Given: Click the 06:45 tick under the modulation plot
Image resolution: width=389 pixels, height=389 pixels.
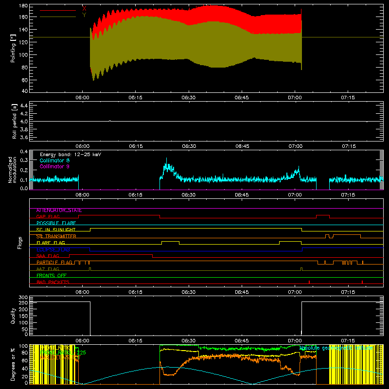Looking at the screenshot, I should tap(242, 195).
